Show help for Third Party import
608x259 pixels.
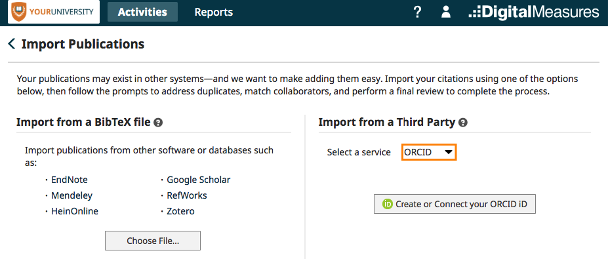tap(462, 123)
